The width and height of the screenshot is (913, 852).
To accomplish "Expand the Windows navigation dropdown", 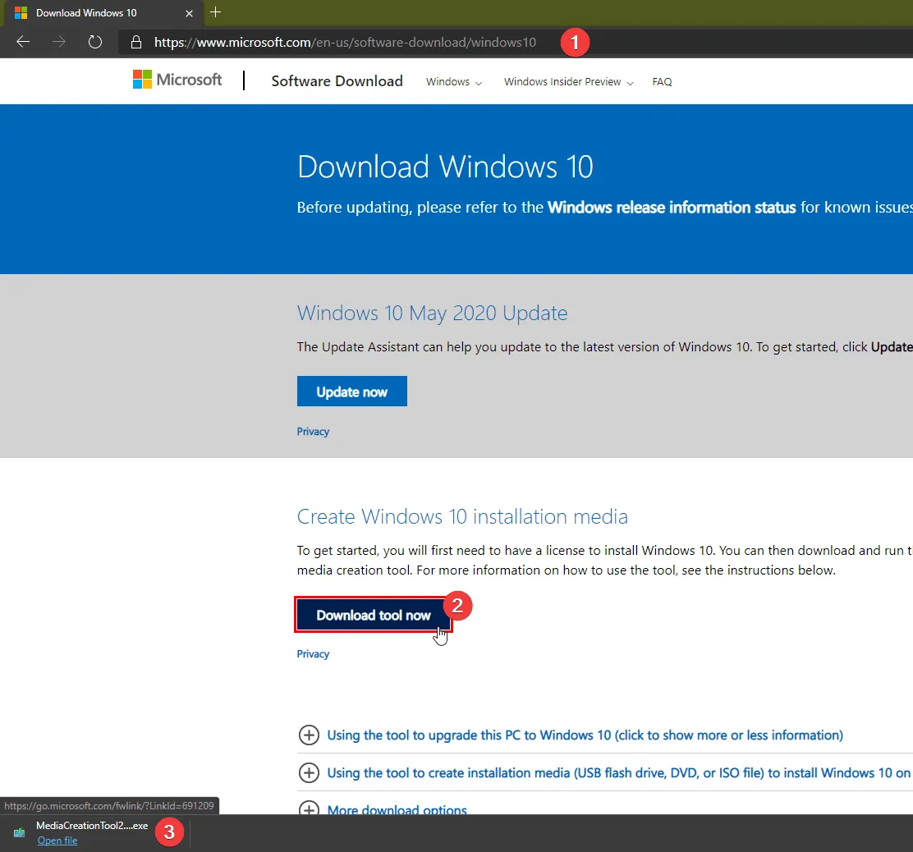I will coord(454,82).
